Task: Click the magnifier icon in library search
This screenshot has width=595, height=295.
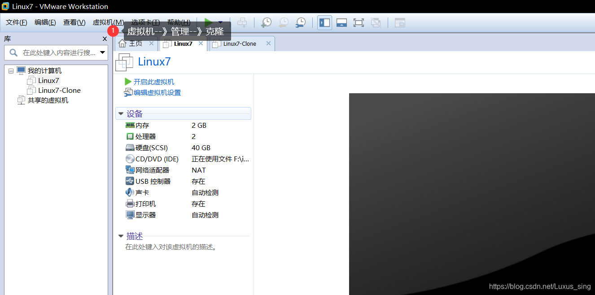Action: 13,53
